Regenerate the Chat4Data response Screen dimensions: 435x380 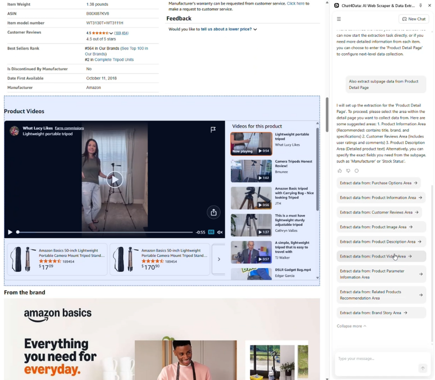(x=356, y=170)
